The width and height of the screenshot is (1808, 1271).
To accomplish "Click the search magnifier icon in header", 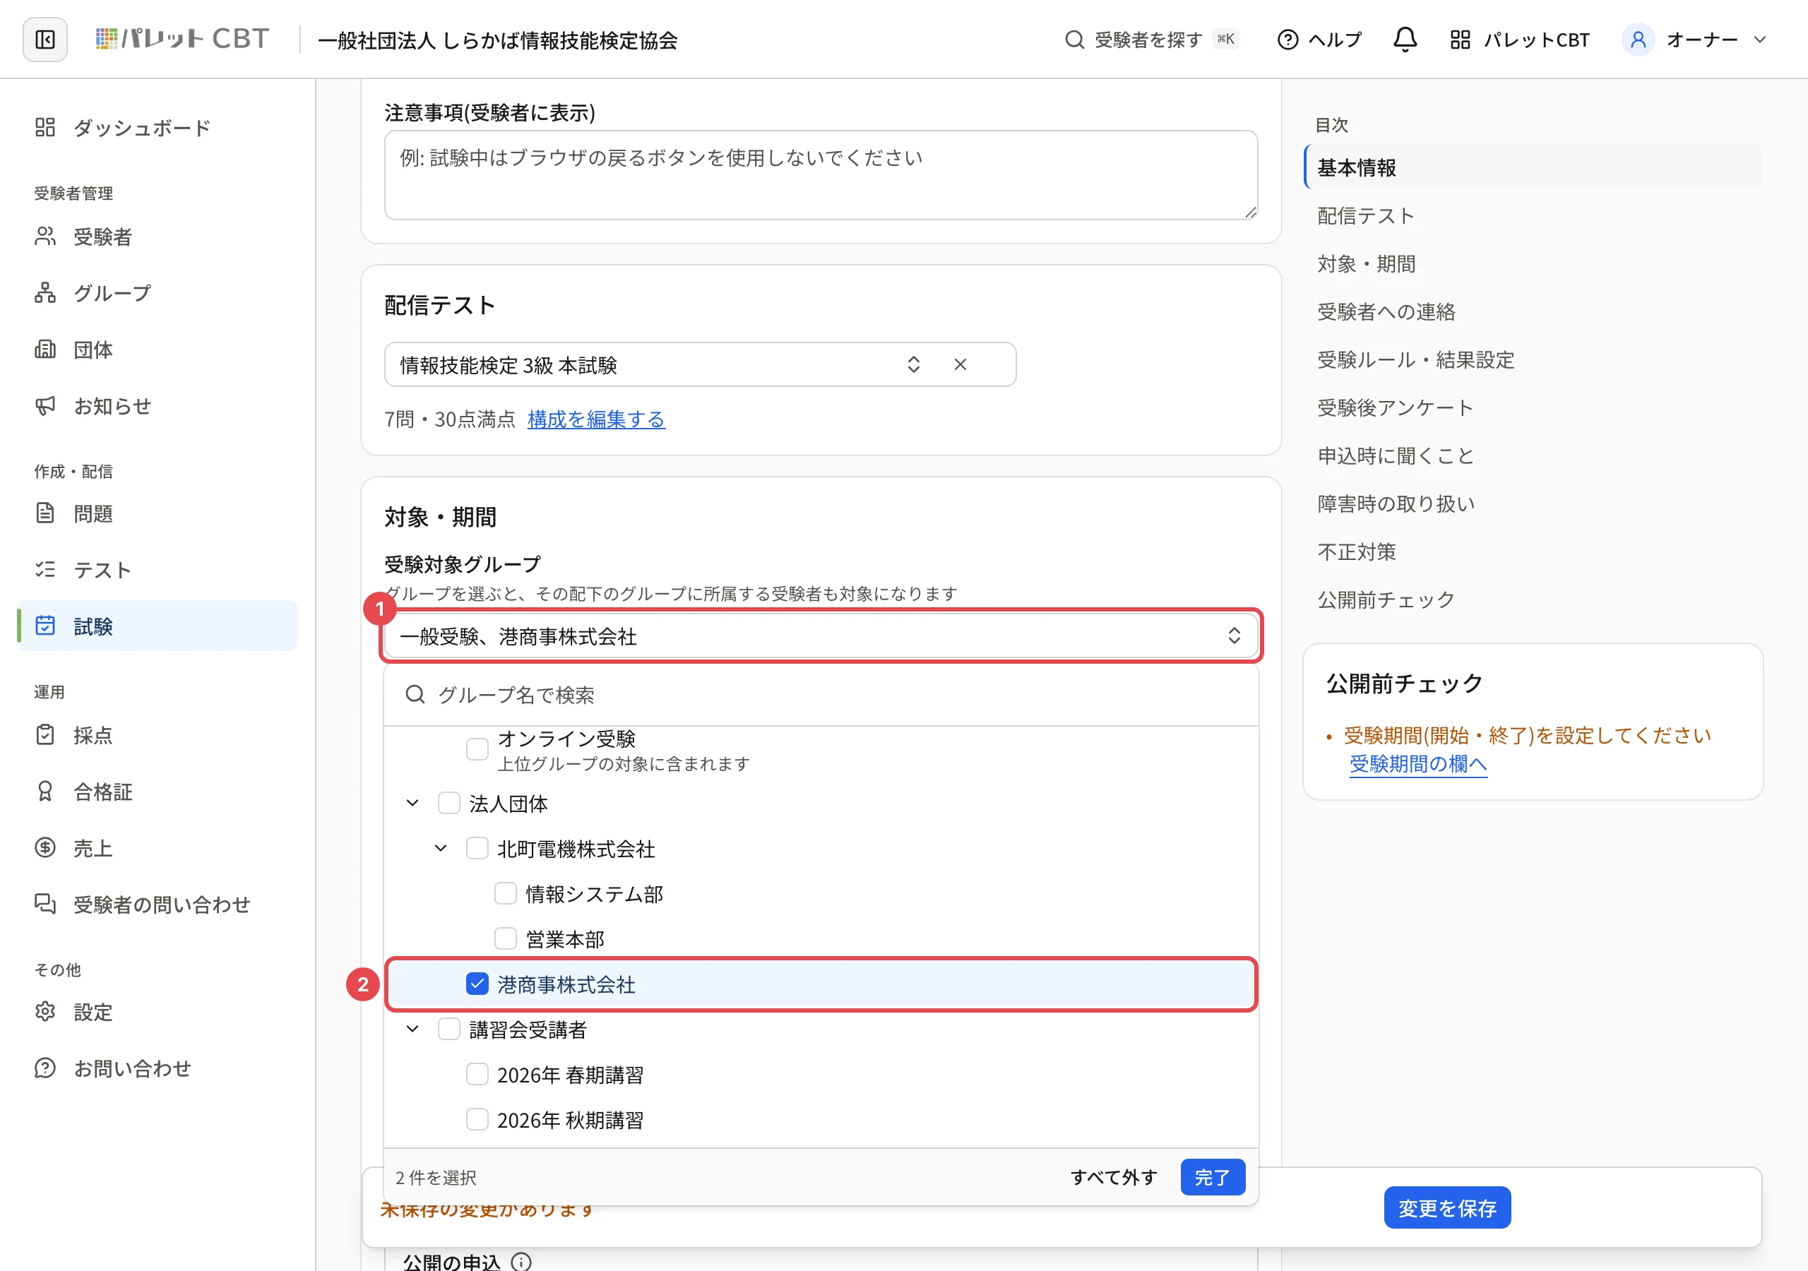I will pos(1074,40).
